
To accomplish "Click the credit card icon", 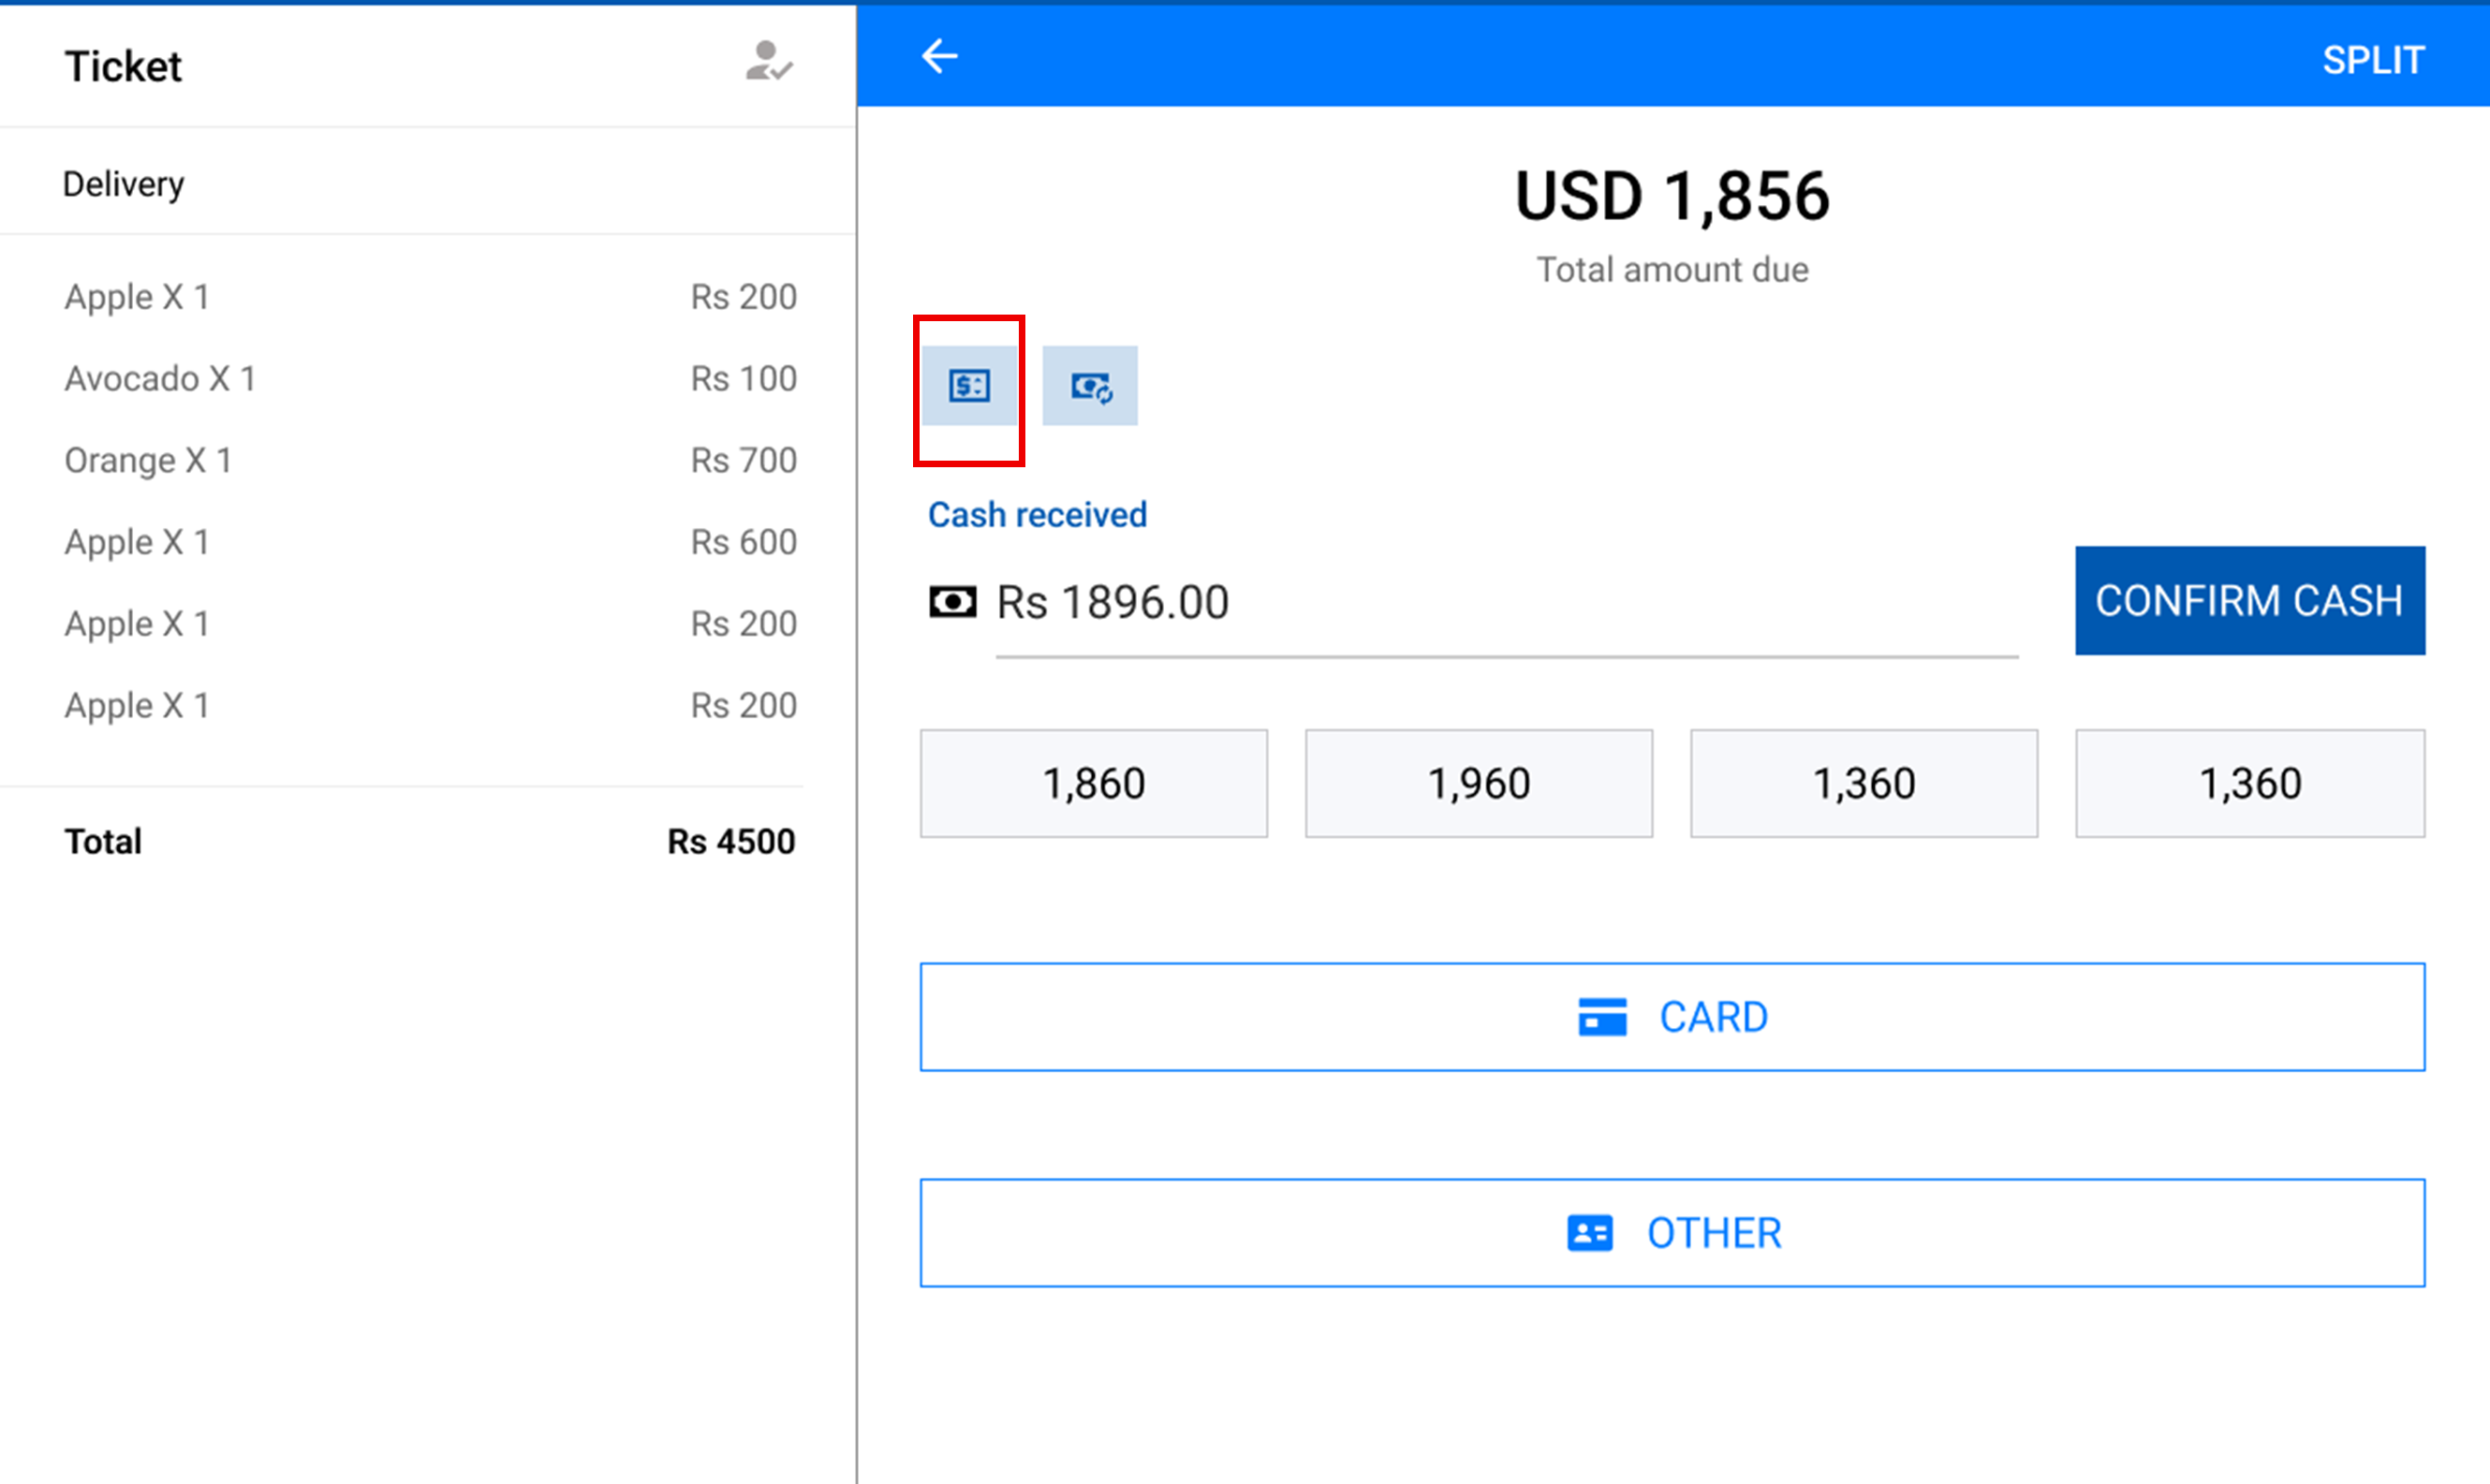I will click(x=1602, y=1017).
